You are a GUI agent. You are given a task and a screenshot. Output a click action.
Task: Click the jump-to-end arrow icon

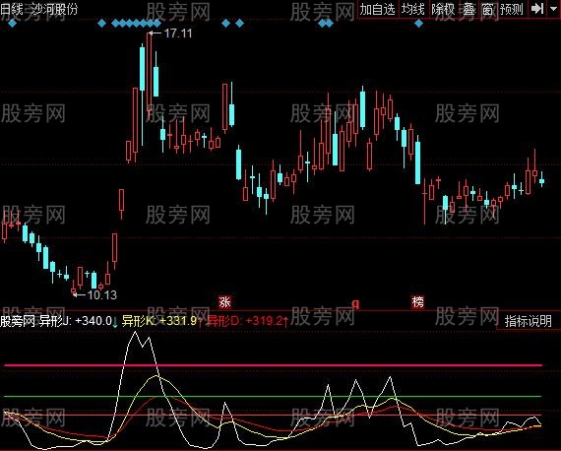tap(537, 9)
